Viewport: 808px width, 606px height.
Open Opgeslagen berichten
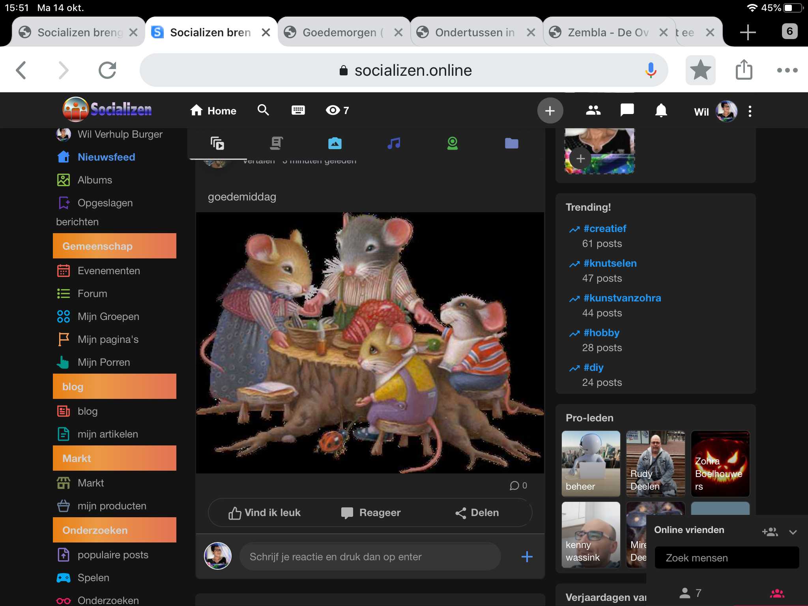coord(95,212)
